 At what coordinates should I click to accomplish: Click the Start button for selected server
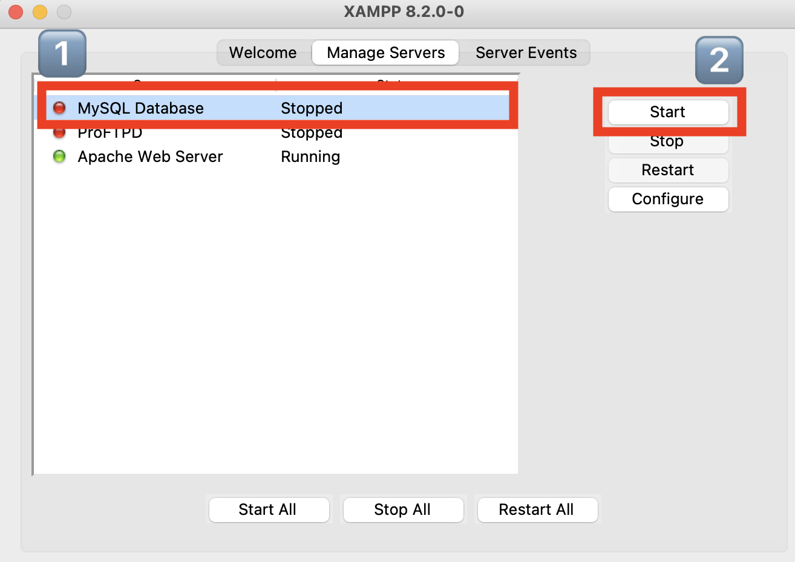(668, 112)
